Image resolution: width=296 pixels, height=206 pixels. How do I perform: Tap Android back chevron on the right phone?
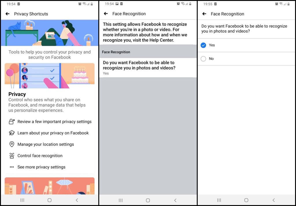point(273,200)
